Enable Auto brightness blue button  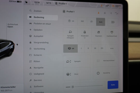(113, 85)
